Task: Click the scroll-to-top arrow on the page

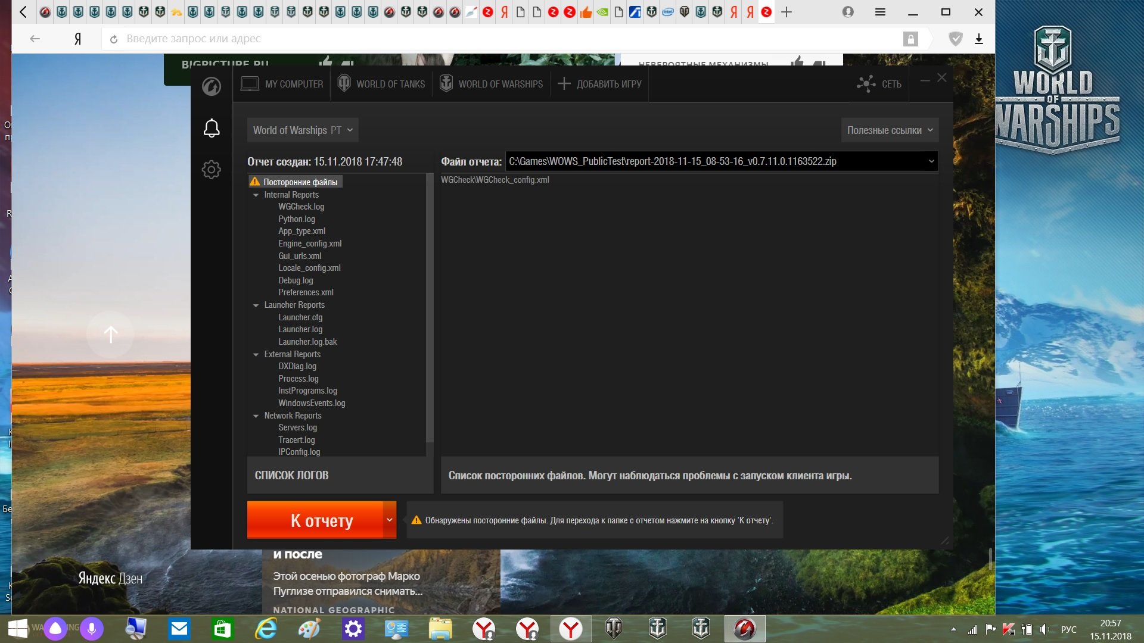Action: (x=110, y=335)
